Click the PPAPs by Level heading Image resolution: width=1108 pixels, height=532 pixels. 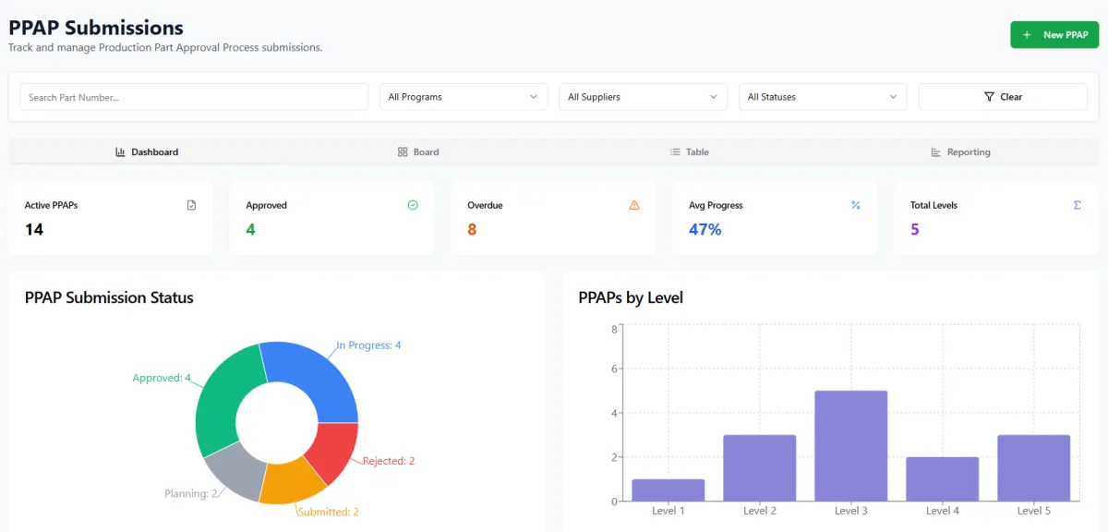[x=631, y=297]
